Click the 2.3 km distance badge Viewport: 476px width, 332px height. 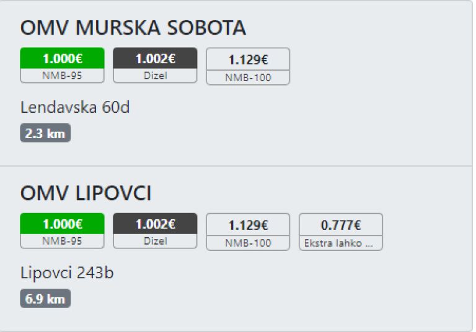pyautogui.click(x=45, y=133)
